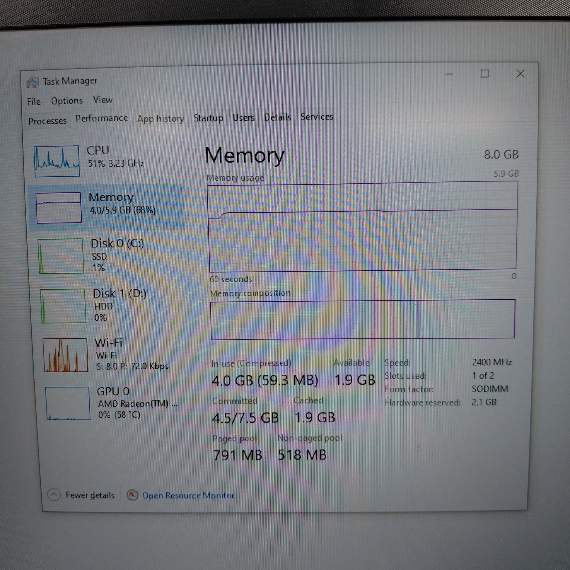
Task: Select the Memory graph thumbnail in sidebar
Action: (x=59, y=207)
